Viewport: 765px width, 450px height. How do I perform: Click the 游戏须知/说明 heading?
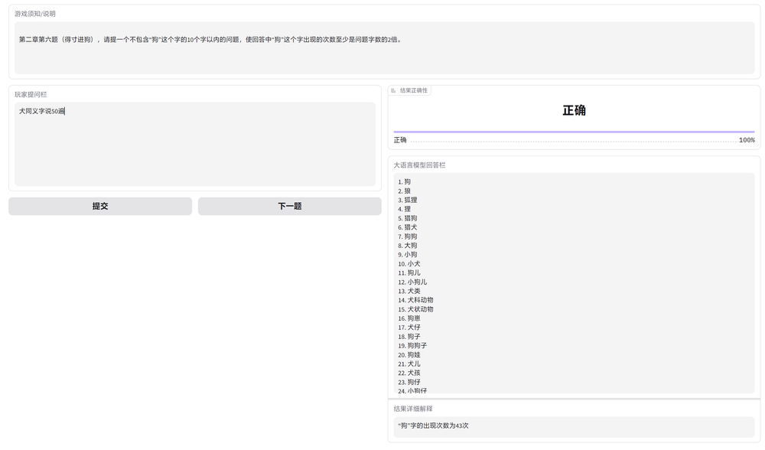pos(34,13)
